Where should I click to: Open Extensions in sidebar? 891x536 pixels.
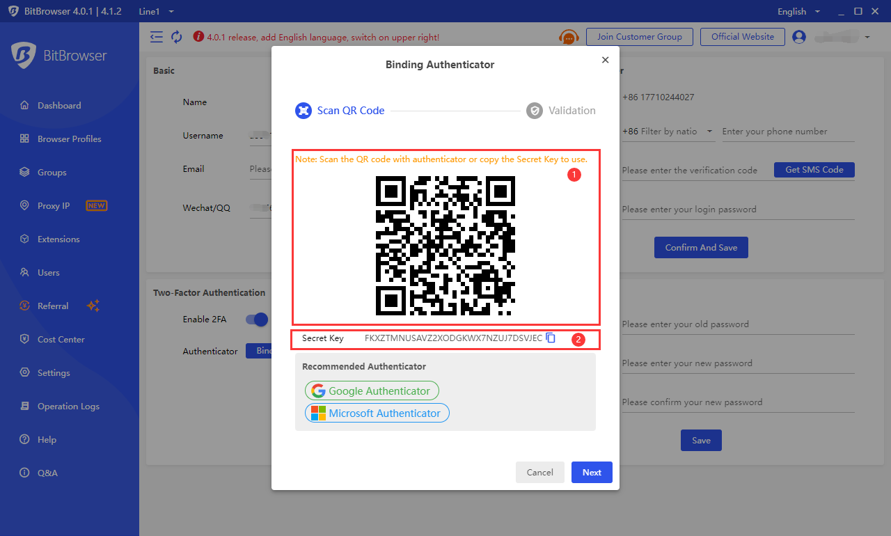[x=58, y=239]
